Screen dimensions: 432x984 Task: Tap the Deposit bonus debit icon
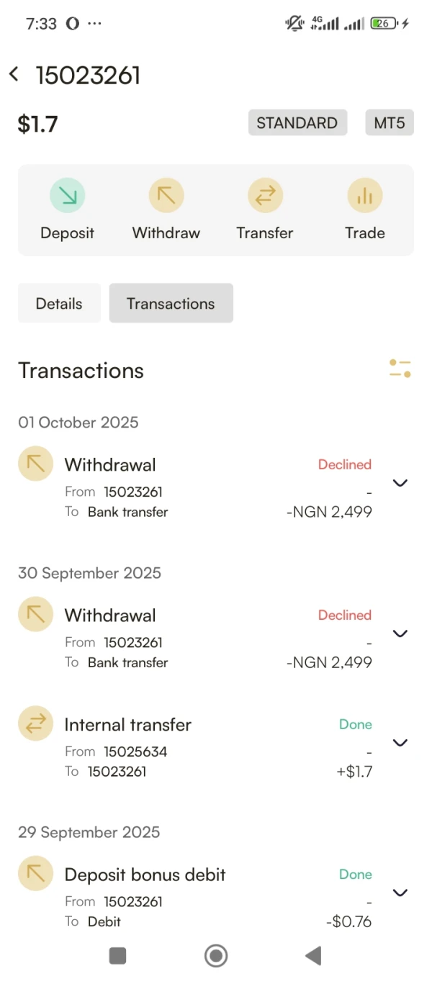tap(35, 874)
